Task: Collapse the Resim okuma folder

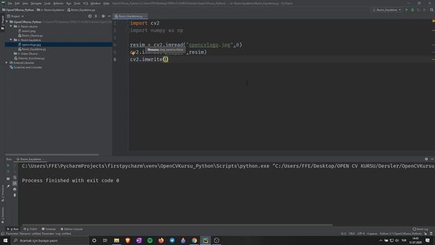Action: point(11,27)
